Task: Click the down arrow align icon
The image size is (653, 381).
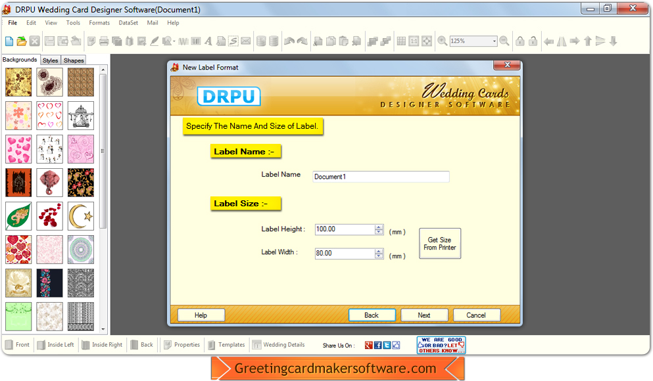Action: pyautogui.click(x=613, y=41)
